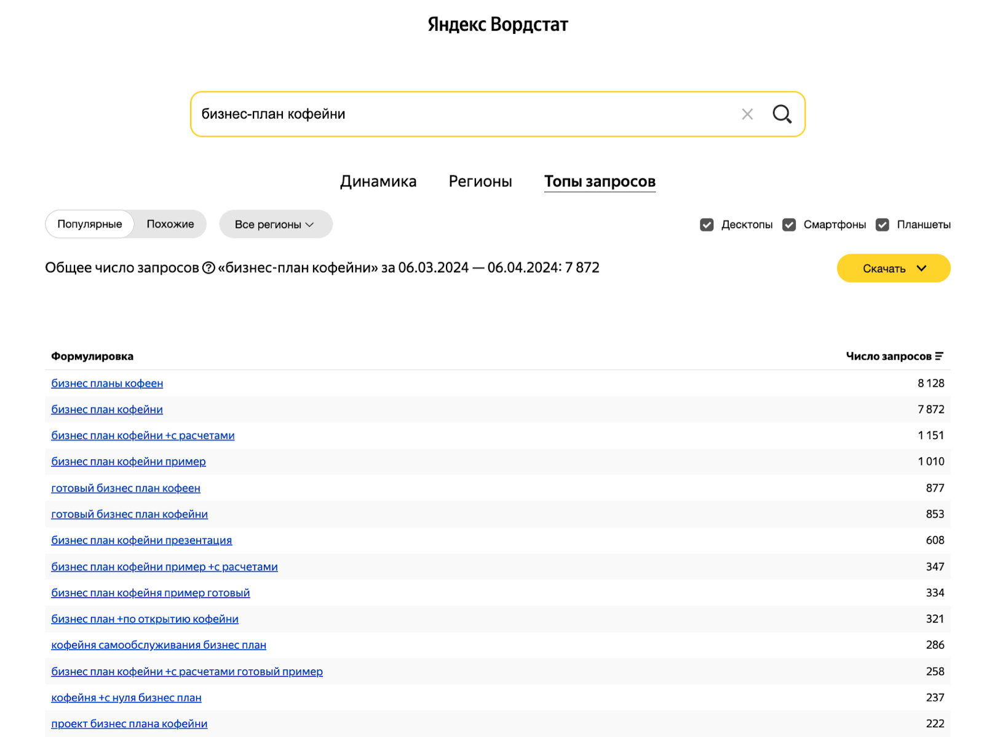984x737 pixels.
Task: Click the magnifying glass search icon
Action: [782, 114]
